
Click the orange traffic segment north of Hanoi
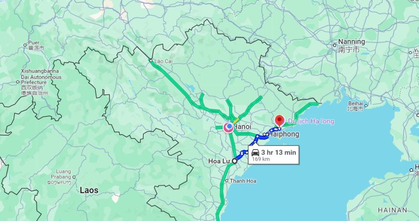pos(236,121)
